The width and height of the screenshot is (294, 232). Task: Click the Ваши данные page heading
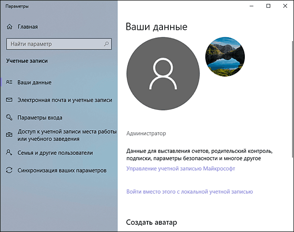coord(156,27)
